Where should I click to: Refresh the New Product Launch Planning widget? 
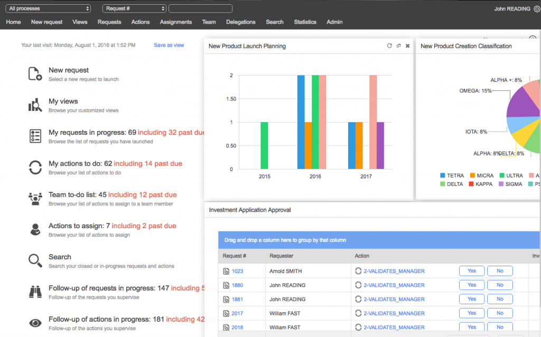[390, 46]
